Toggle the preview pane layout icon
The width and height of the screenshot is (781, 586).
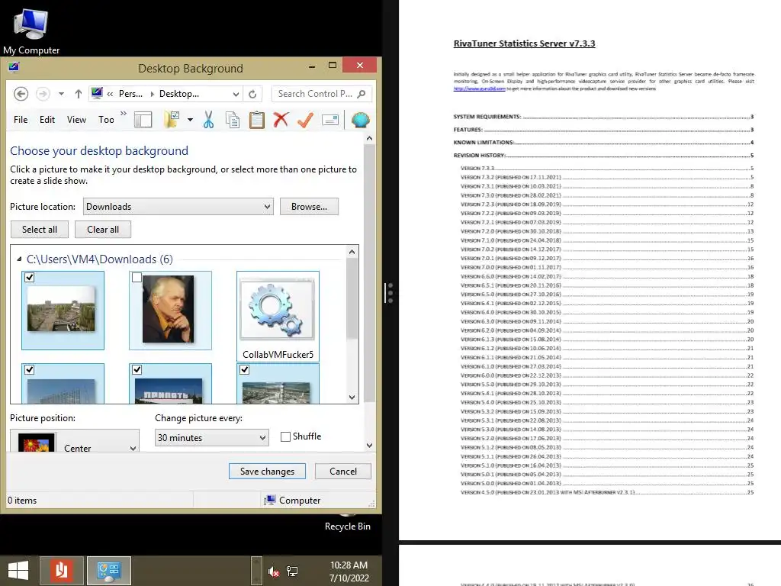click(x=143, y=120)
